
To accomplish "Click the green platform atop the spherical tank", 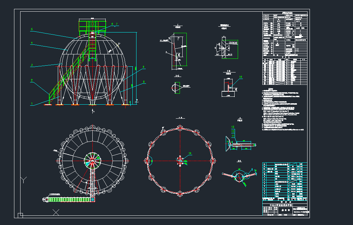I will click(x=91, y=25).
